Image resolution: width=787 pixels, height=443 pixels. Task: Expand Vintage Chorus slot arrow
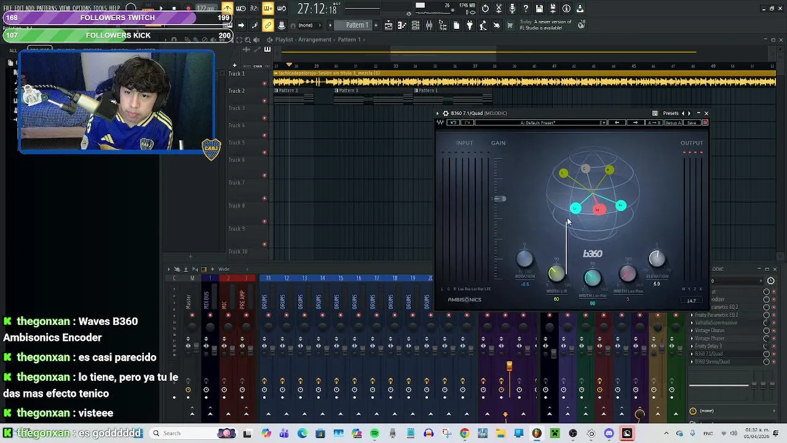692,330
